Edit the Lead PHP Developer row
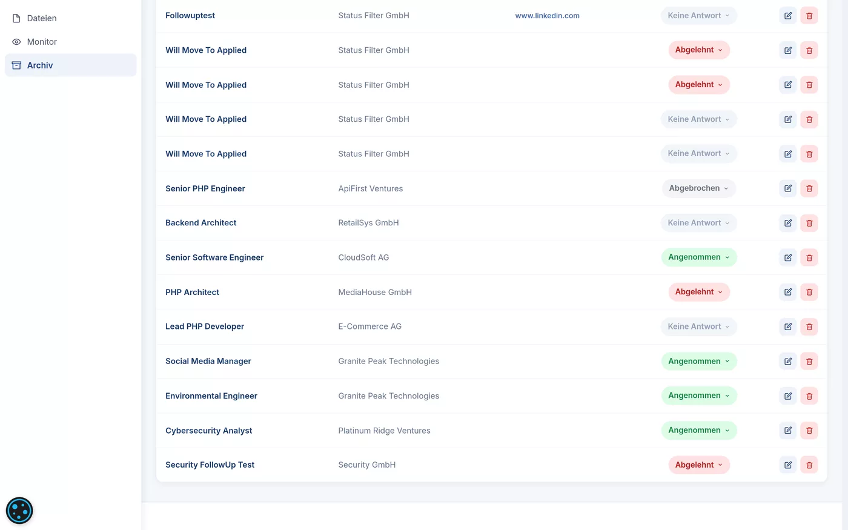 [788, 326]
